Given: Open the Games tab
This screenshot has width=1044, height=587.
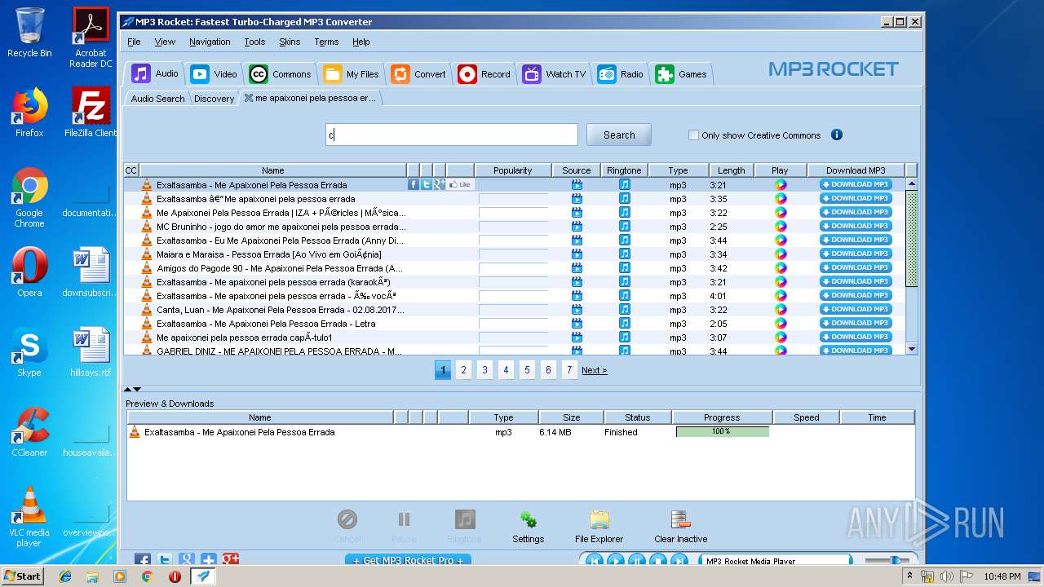Looking at the screenshot, I should pyautogui.click(x=682, y=74).
